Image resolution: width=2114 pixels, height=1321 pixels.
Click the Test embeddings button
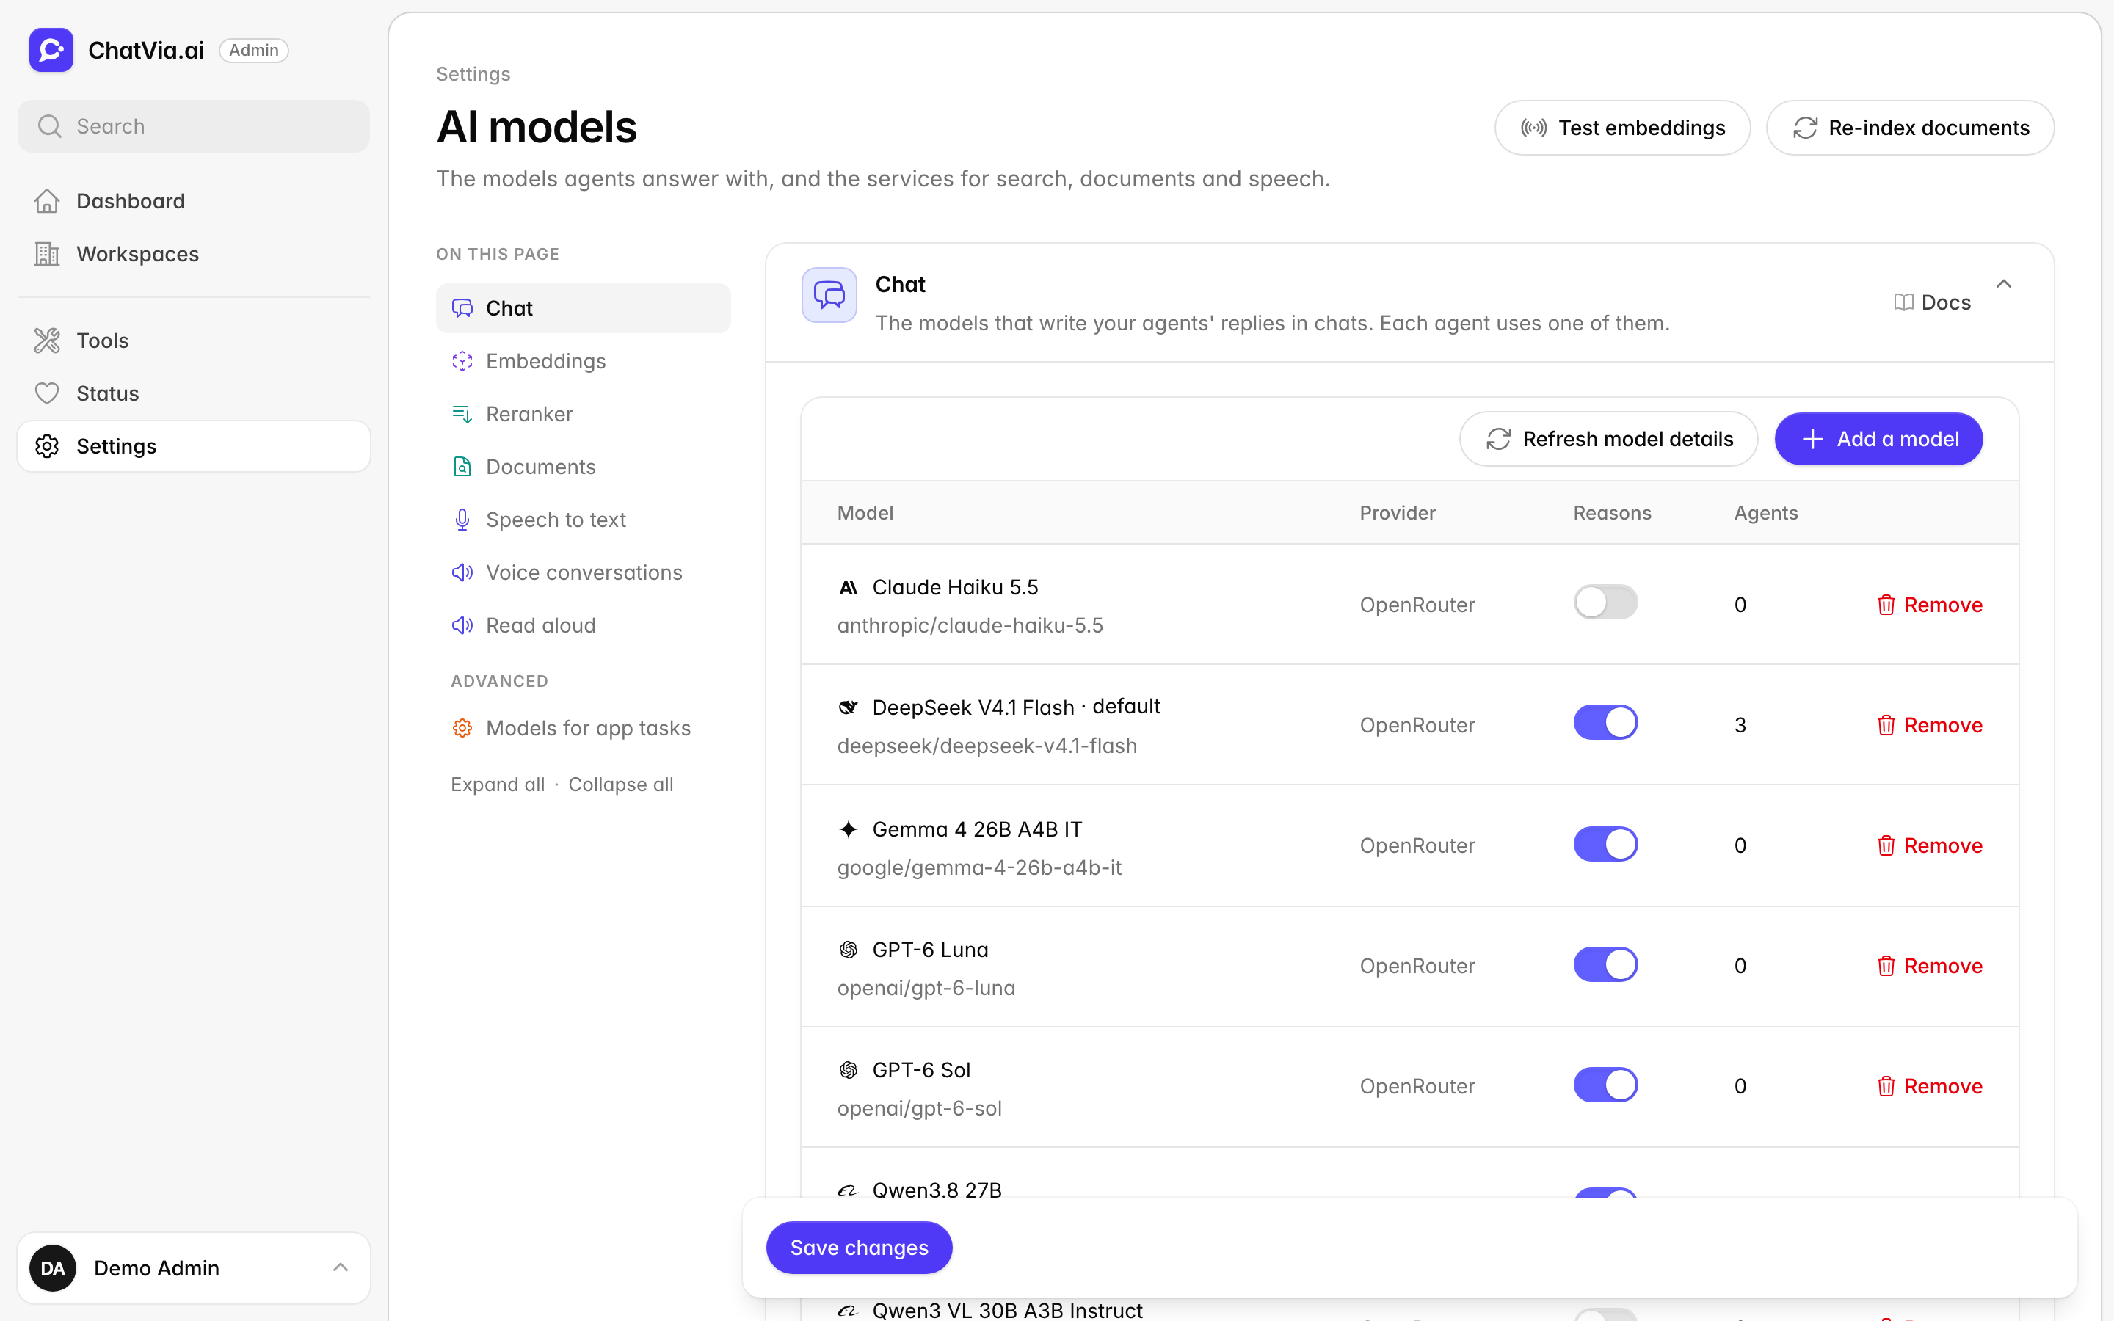pyautogui.click(x=1622, y=128)
